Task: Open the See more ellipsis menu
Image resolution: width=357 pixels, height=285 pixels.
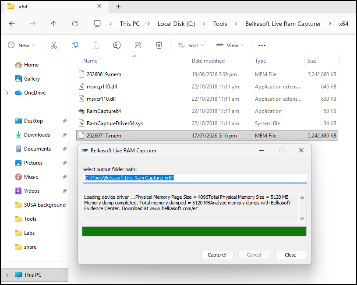Action: pyautogui.click(x=262, y=45)
